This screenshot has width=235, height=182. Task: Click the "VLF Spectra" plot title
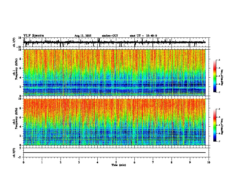(x=34, y=36)
